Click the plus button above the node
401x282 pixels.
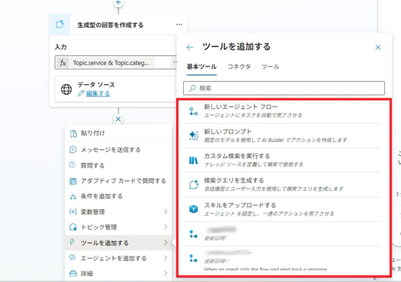coord(118,3)
